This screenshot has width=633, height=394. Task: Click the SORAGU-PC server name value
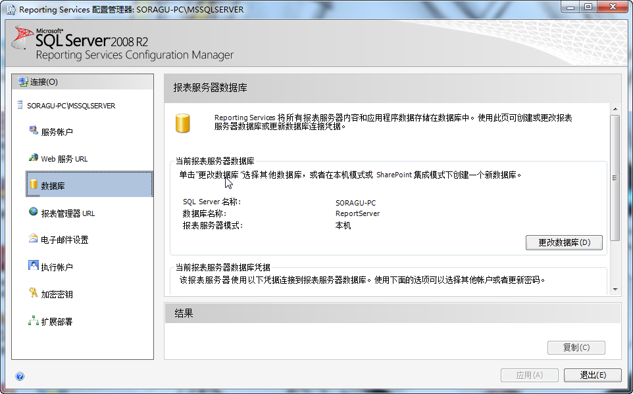pos(356,203)
